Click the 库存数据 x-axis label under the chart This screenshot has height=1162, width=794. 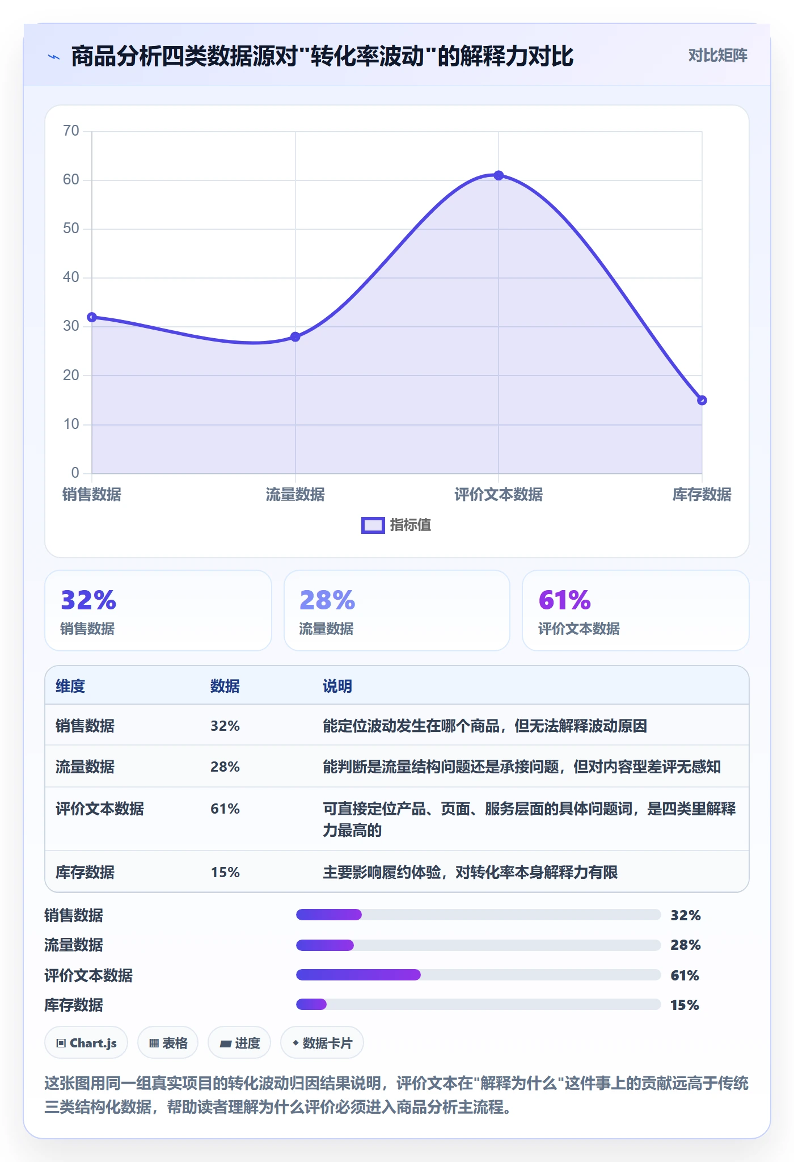click(x=702, y=495)
